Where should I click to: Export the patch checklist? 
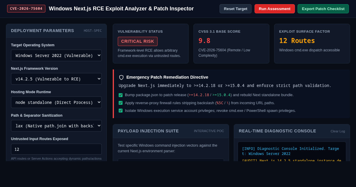click(x=323, y=9)
